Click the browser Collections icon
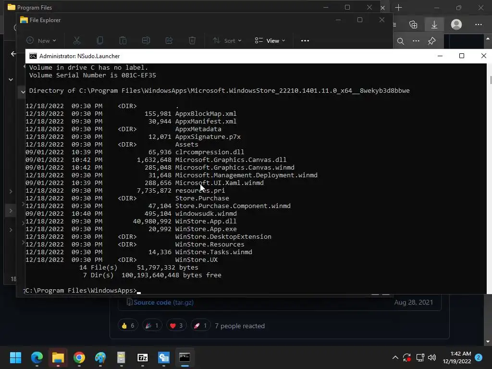 (413, 25)
